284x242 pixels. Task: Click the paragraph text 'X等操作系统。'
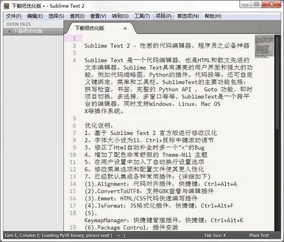(x=104, y=111)
